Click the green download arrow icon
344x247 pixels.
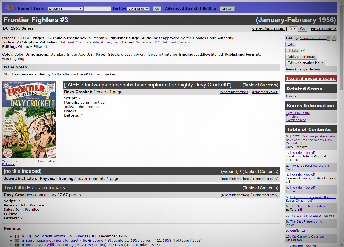pyautogui.click(x=334, y=38)
